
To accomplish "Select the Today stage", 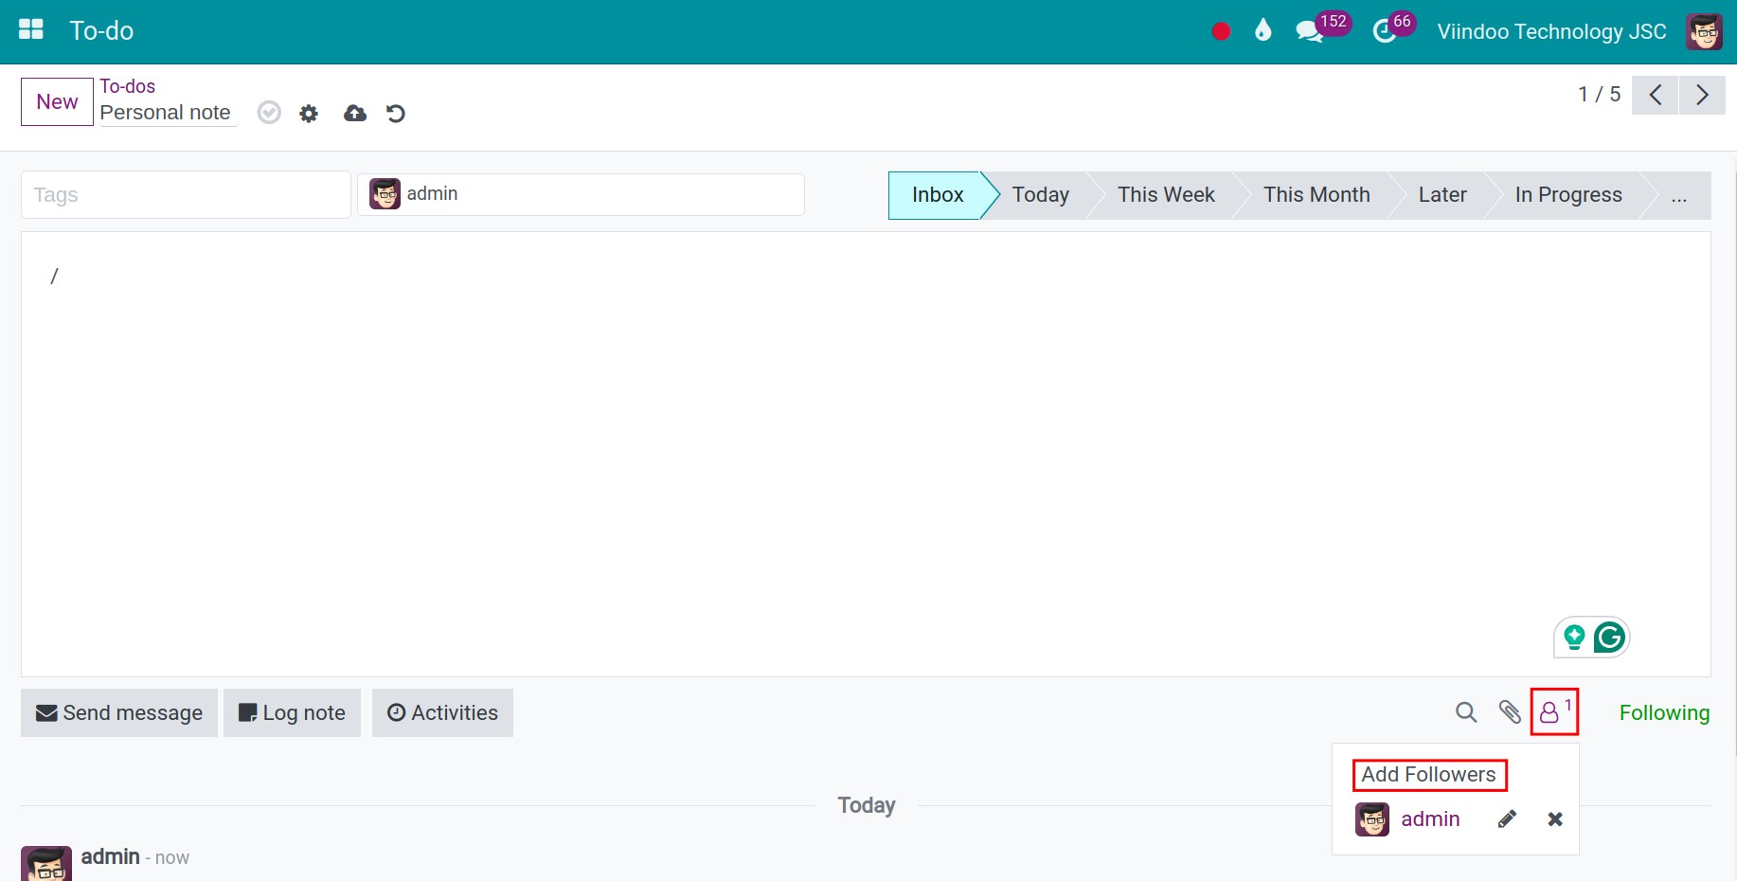I will 1040,195.
